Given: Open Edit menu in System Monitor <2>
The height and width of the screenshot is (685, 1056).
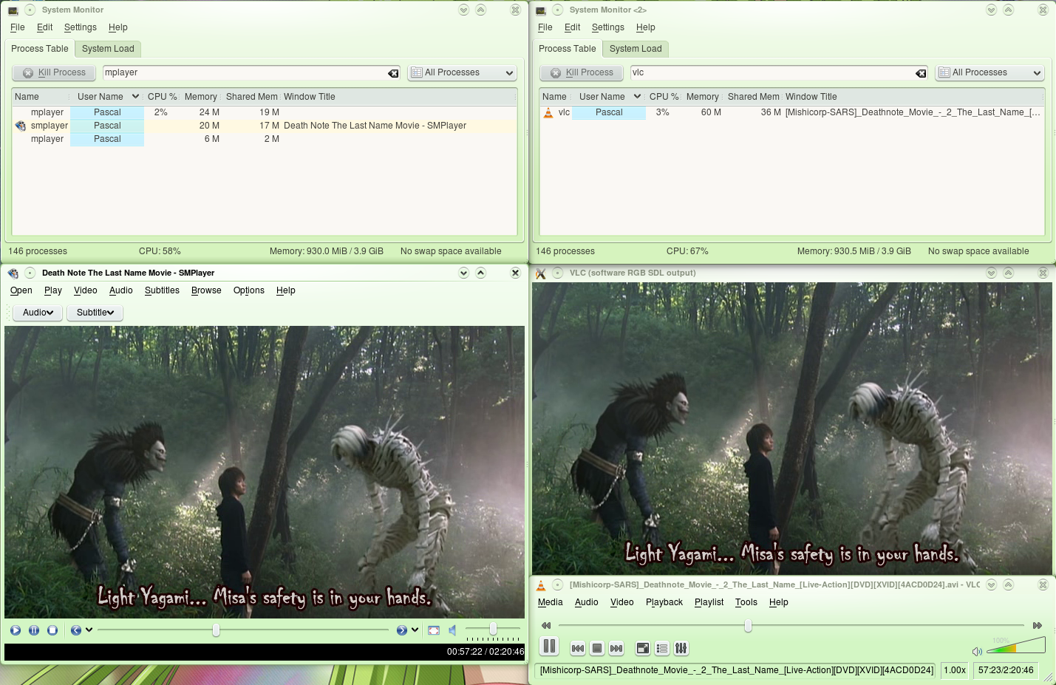Looking at the screenshot, I should [x=572, y=27].
